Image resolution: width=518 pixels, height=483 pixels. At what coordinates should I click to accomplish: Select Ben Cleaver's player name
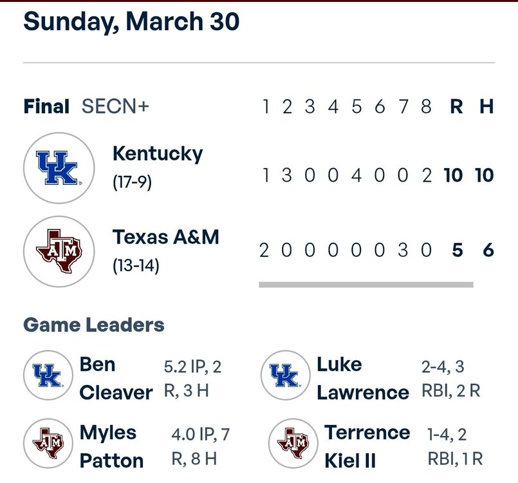coord(116,378)
